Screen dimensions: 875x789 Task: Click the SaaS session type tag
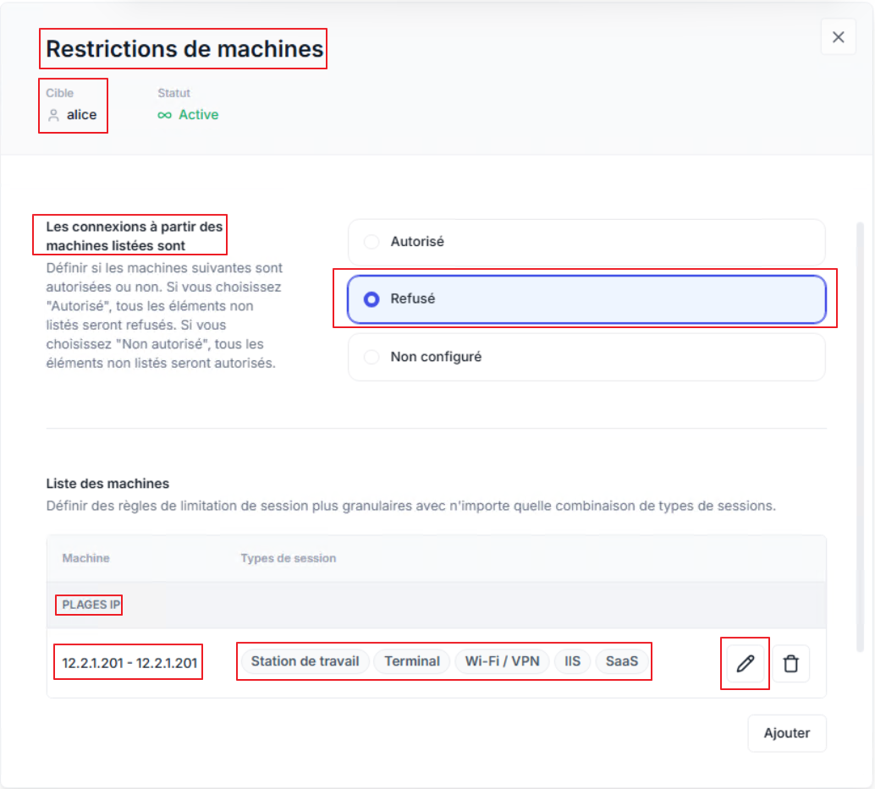pyautogui.click(x=622, y=661)
